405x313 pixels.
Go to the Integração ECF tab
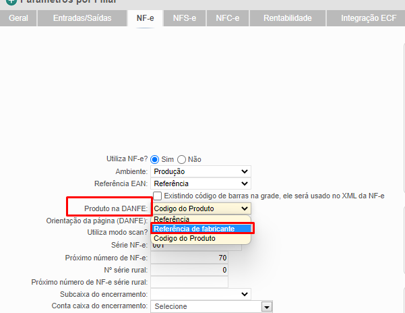click(366, 18)
